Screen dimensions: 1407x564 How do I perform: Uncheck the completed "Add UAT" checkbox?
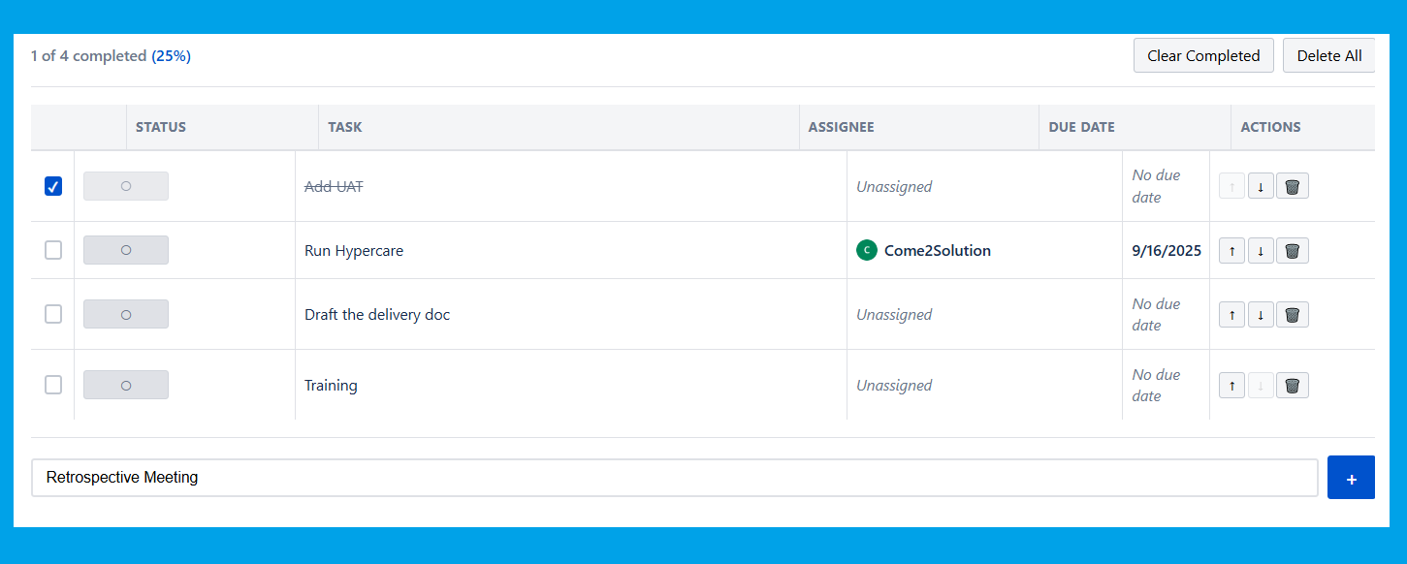[53, 185]
